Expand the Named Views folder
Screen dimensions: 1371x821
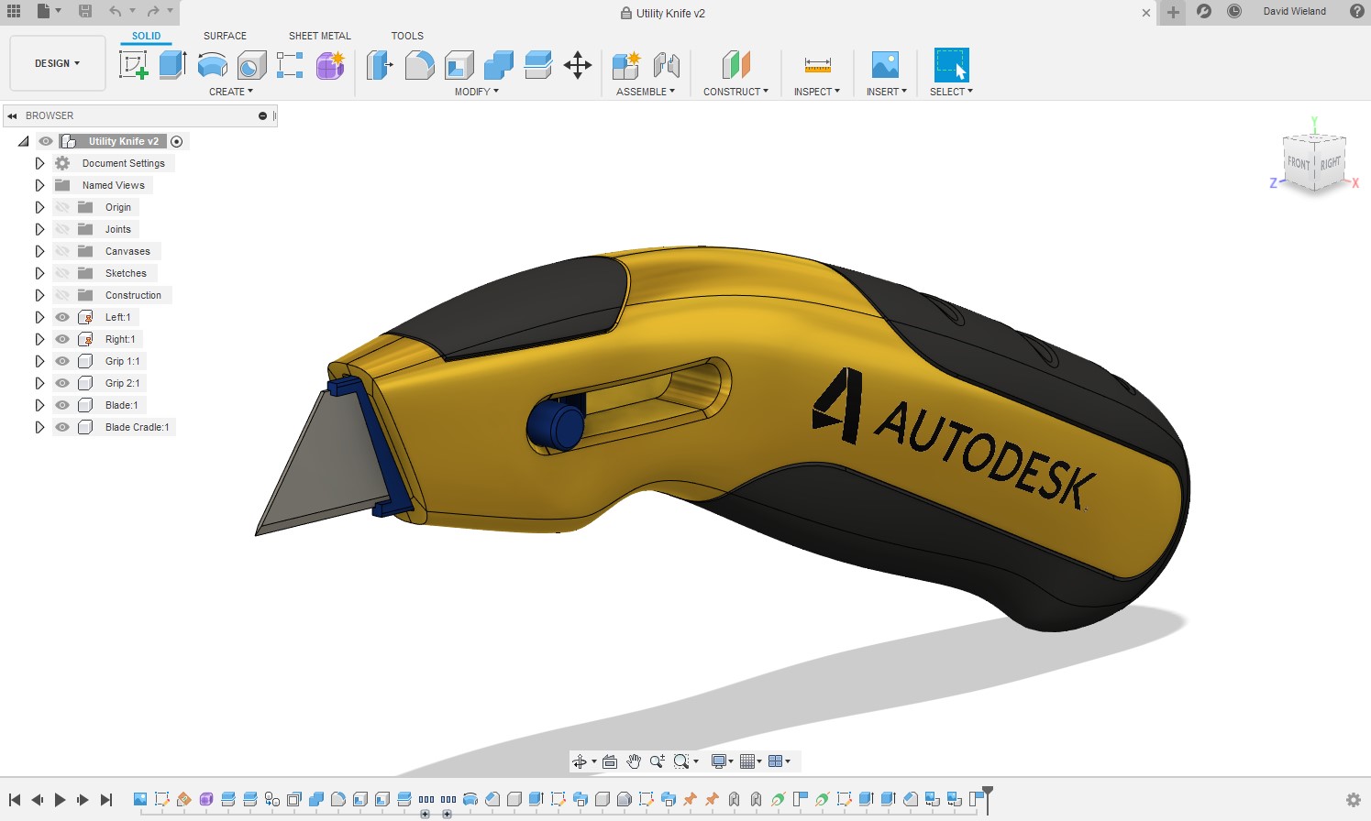point(39,184)
